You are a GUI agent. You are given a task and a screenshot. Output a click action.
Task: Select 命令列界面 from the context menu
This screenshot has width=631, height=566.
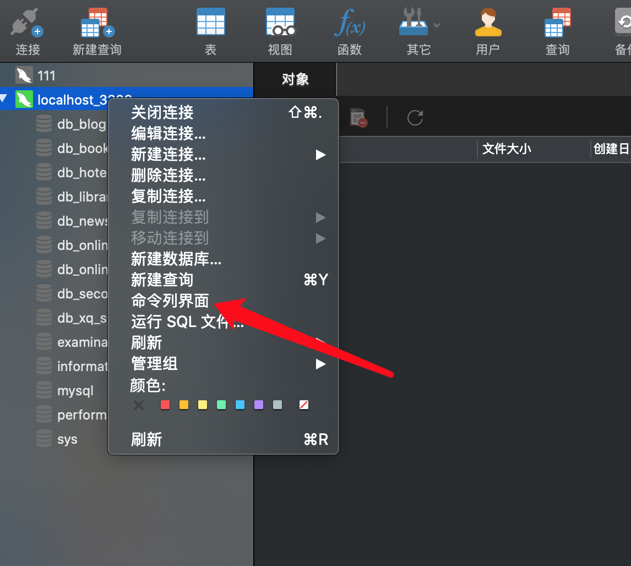point(170,301)
